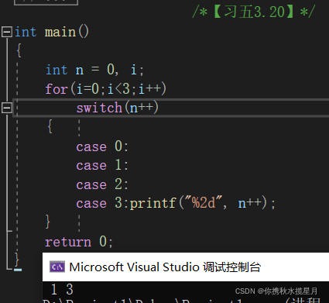The image size is (329, 303).
Task: Click the closing brace of the switch block
Action: tap(47, 222)
